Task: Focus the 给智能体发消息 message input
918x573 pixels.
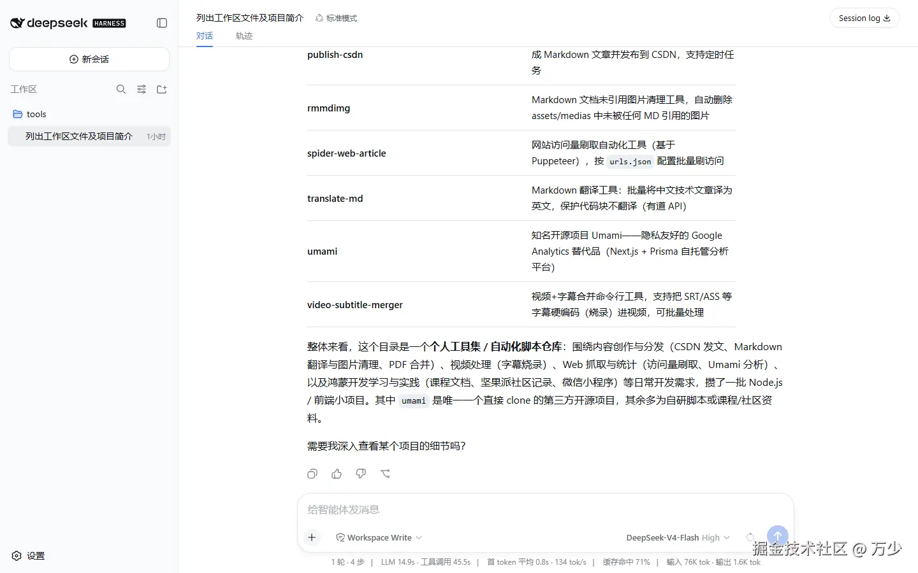Action: (545, 509)
